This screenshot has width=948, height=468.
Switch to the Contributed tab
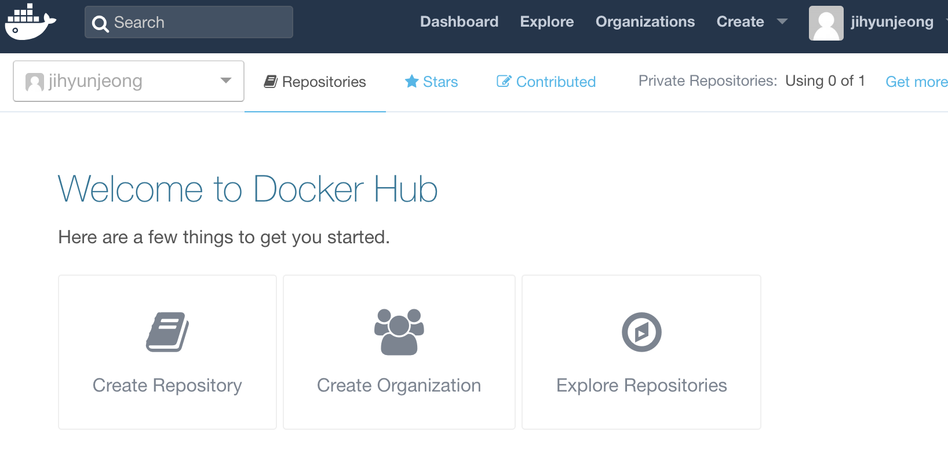coord(546,82)
